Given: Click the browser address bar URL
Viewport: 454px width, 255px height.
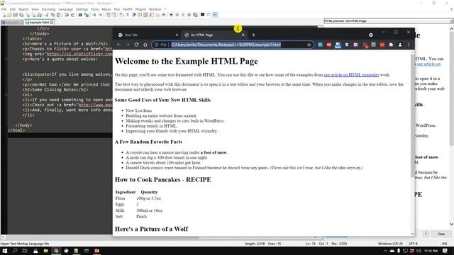Looking at the screenshot, I should [x=226, y=45].
